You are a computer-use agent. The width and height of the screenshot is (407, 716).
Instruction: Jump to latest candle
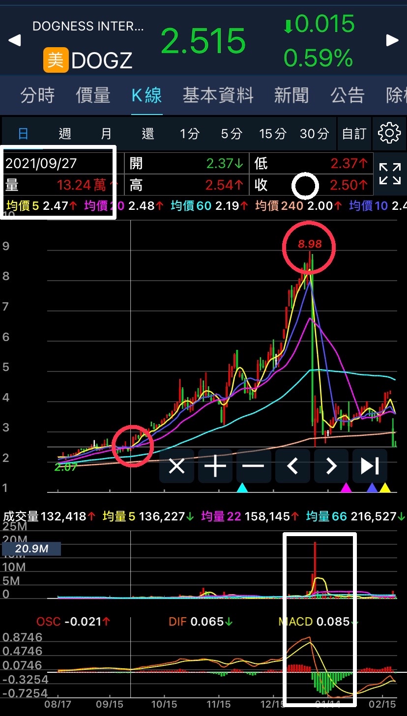point(370,466)
